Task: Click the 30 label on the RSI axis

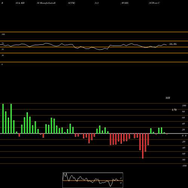Action: (x=3, y=55)
